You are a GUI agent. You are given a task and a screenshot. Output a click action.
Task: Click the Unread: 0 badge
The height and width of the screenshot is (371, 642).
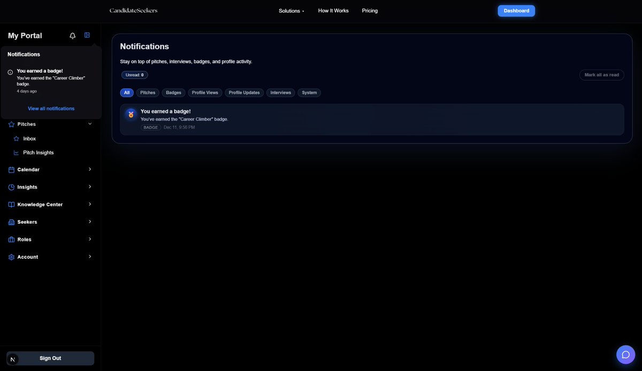click(x=135, y=75)
